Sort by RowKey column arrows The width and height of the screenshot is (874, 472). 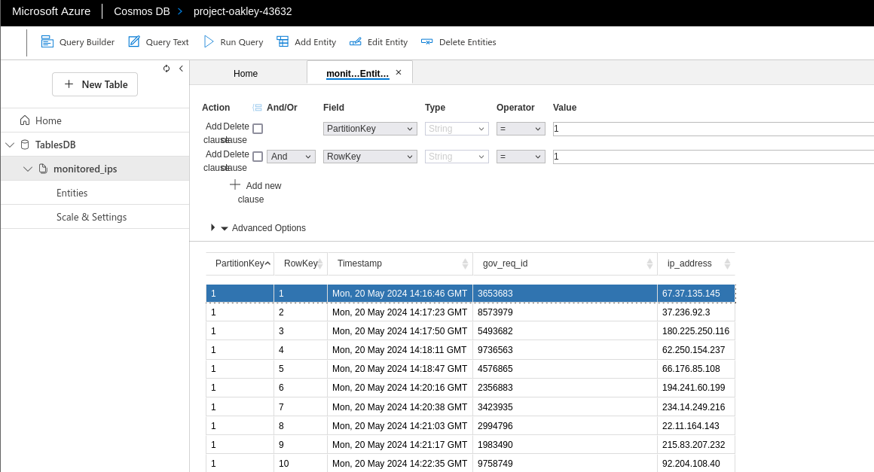320,263
